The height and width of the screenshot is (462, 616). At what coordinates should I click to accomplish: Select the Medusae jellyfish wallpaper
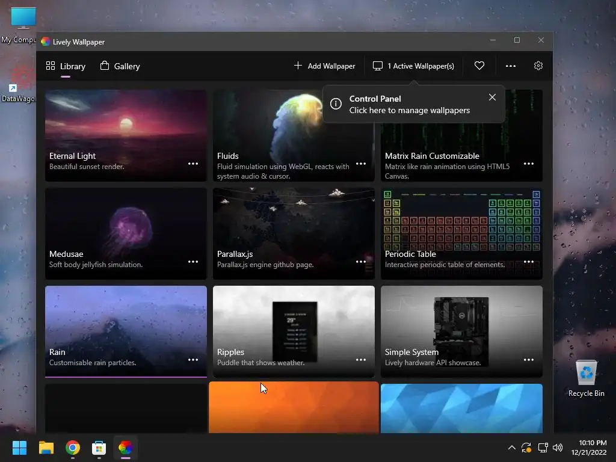126,233
